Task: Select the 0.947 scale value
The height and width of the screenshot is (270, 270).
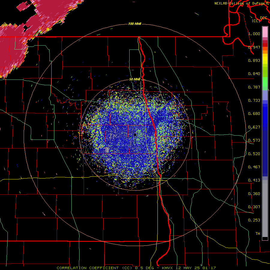Action: click(254, 47)
